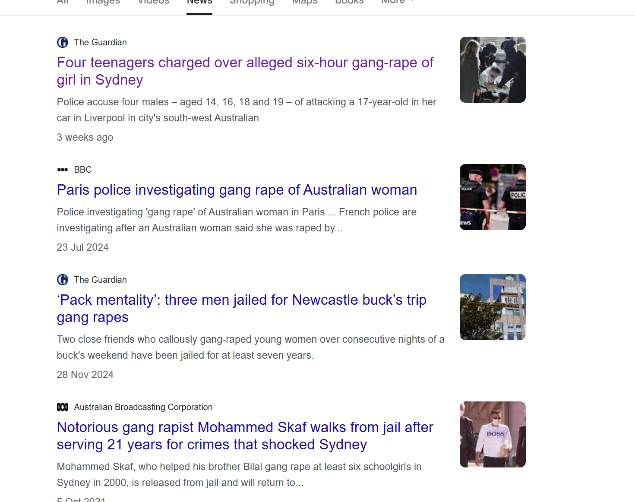Click snippet 'Police accuse four males'

pos(246,110)
